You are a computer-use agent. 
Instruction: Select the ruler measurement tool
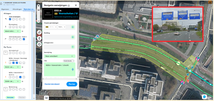tap(39, 32)
